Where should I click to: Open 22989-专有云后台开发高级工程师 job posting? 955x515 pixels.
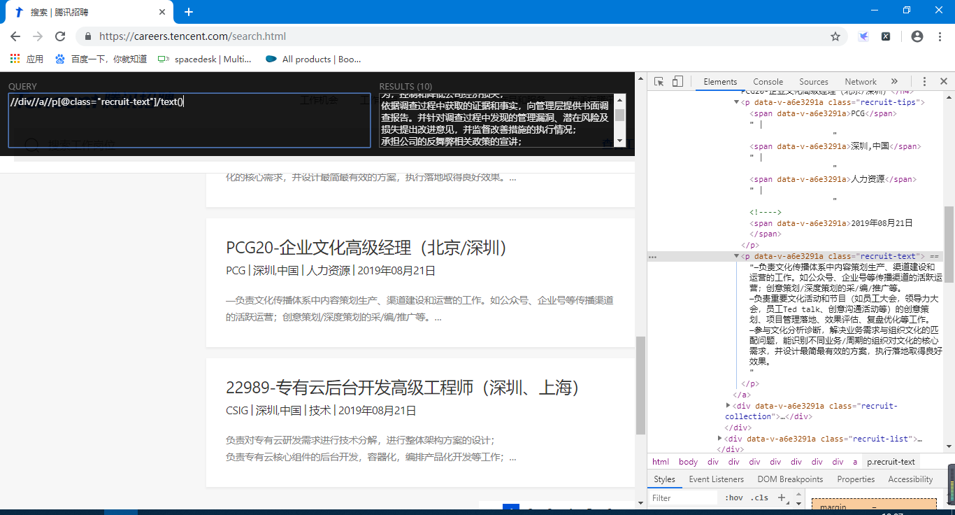(403, 388)
